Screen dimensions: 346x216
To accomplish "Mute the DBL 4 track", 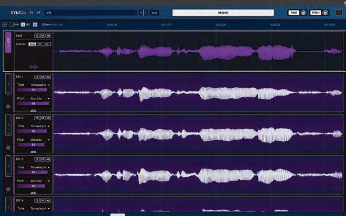I will coord(42,200).
